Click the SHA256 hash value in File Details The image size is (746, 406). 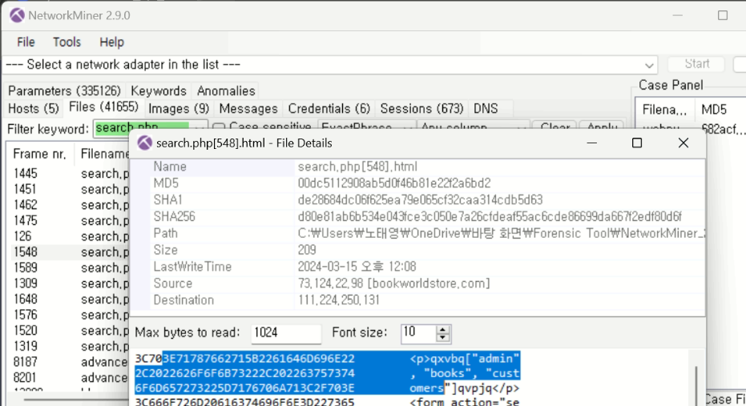(x=490, y=216)
